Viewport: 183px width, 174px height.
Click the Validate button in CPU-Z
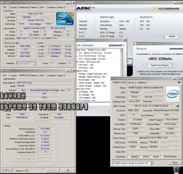[53, 170]
